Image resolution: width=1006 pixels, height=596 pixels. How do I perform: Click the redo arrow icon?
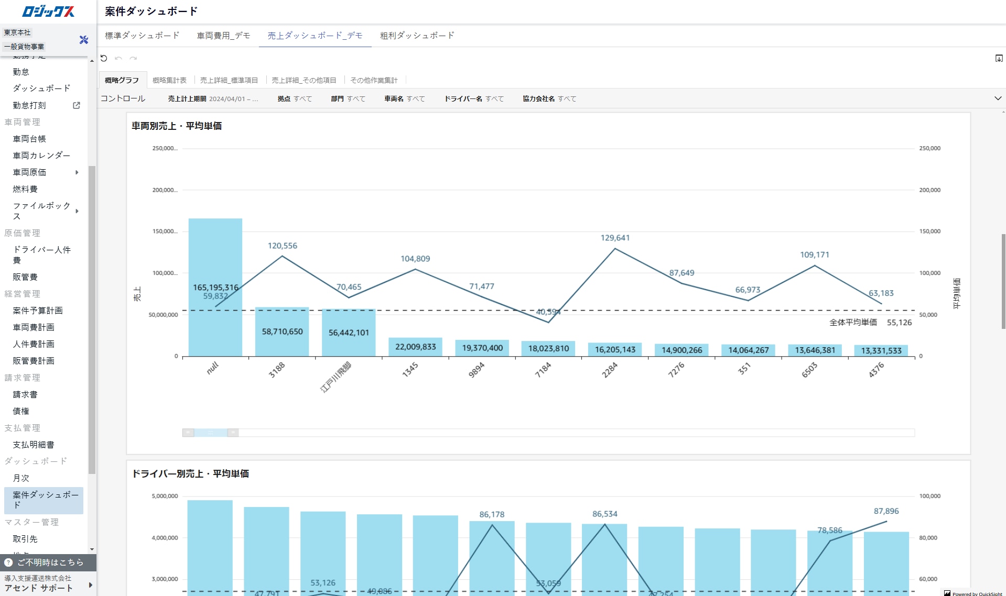(x=133, y=58)
